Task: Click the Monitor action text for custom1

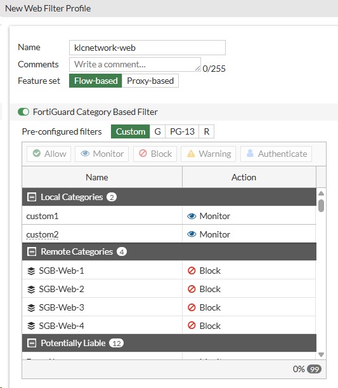Action: coord(215,216)
